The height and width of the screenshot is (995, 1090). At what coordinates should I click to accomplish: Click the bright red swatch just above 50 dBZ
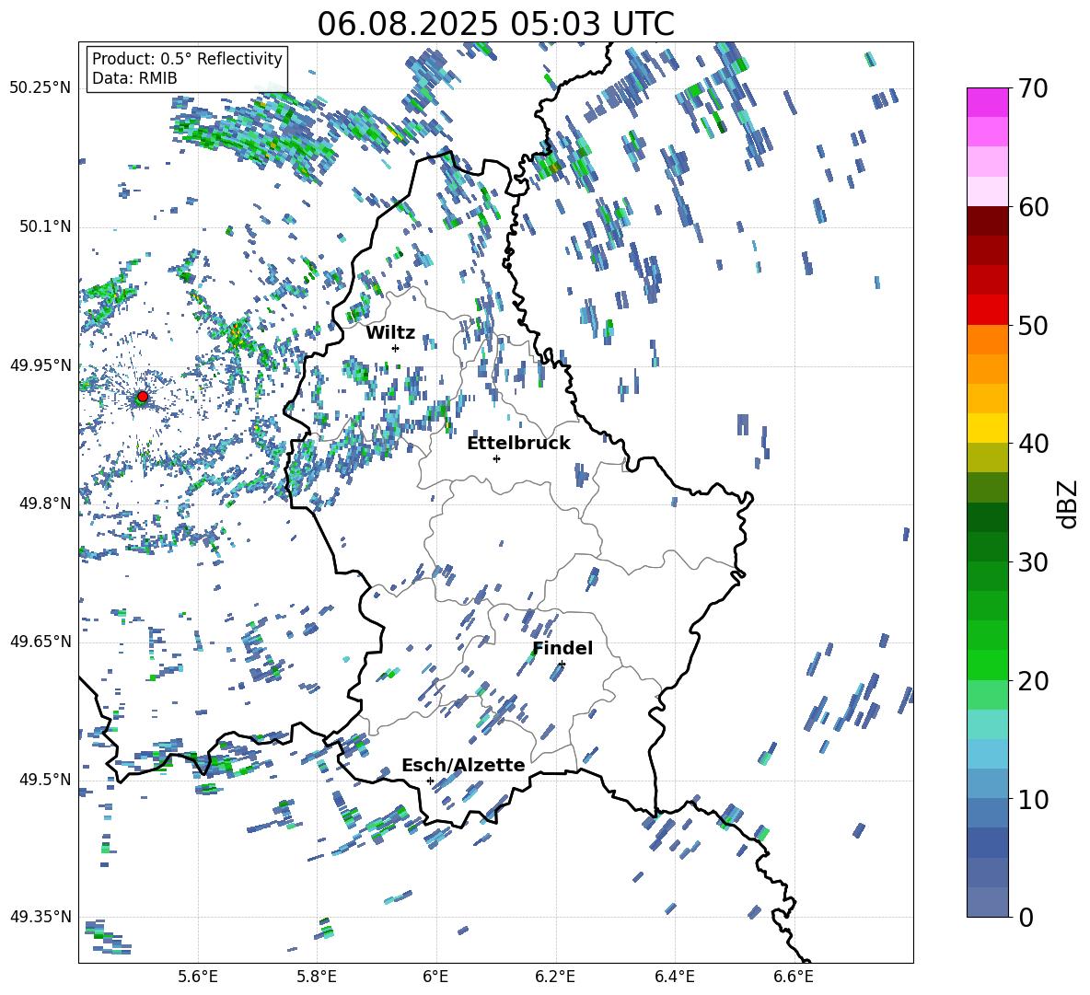pos(988,310)
